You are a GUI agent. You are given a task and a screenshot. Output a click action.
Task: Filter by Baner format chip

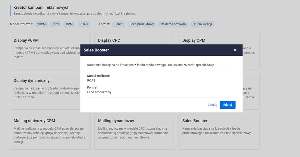pyautogui.click(x=118, y=24)
